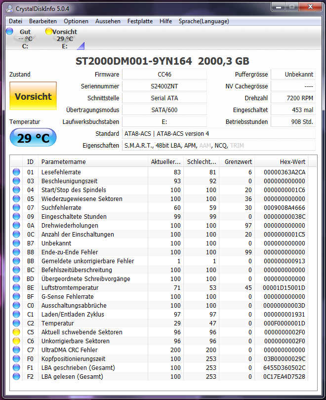The image size is (326, 400).
Task: Click status icon of Kopfpositionierungszeit
Action: [x=16, y=359]
